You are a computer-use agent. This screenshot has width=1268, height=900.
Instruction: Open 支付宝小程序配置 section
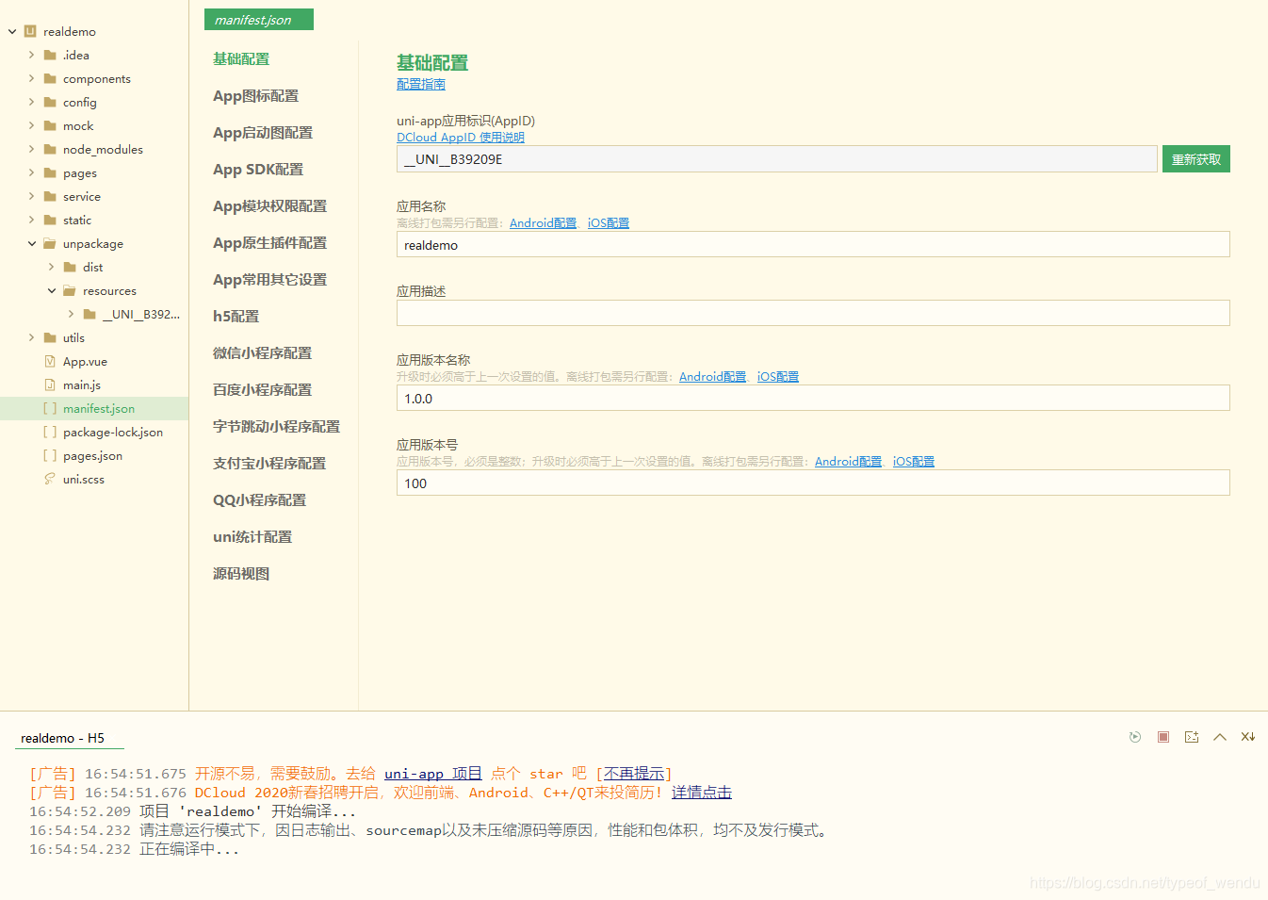click(269, 463)
